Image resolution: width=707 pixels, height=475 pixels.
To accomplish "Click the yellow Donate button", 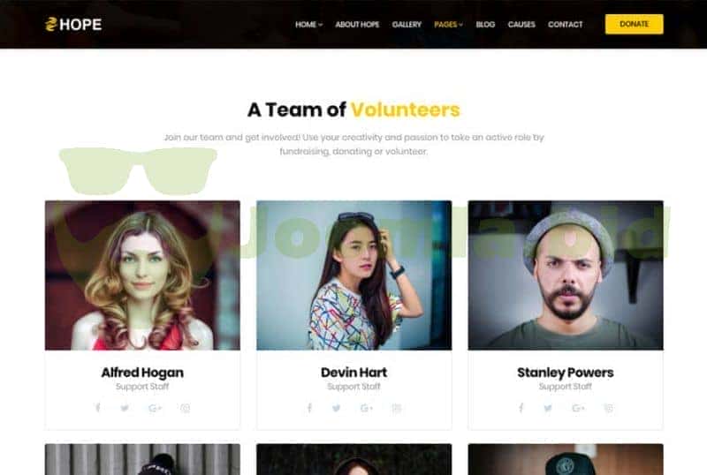I will click(634, 24).
